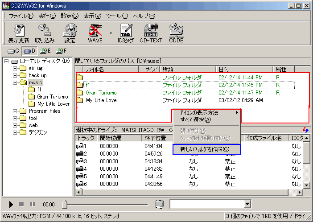Screen dimensions: 313x222
Task: Click the 日付 column header
Action: 244,70
